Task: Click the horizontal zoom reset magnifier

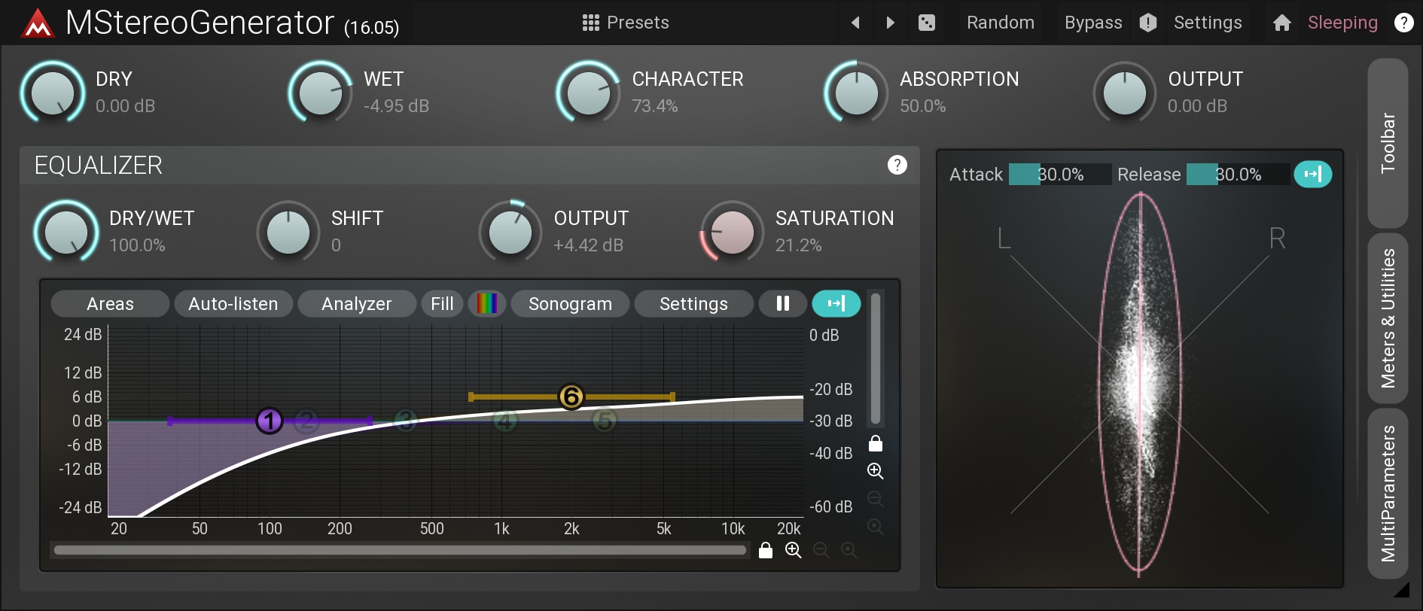Action: 849,550
